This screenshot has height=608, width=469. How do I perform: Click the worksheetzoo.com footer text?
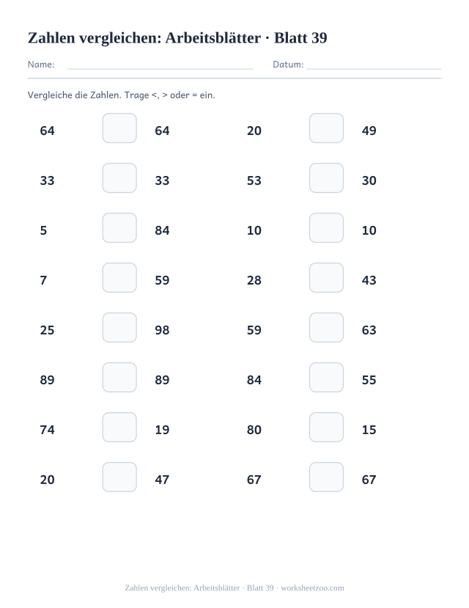312,588
